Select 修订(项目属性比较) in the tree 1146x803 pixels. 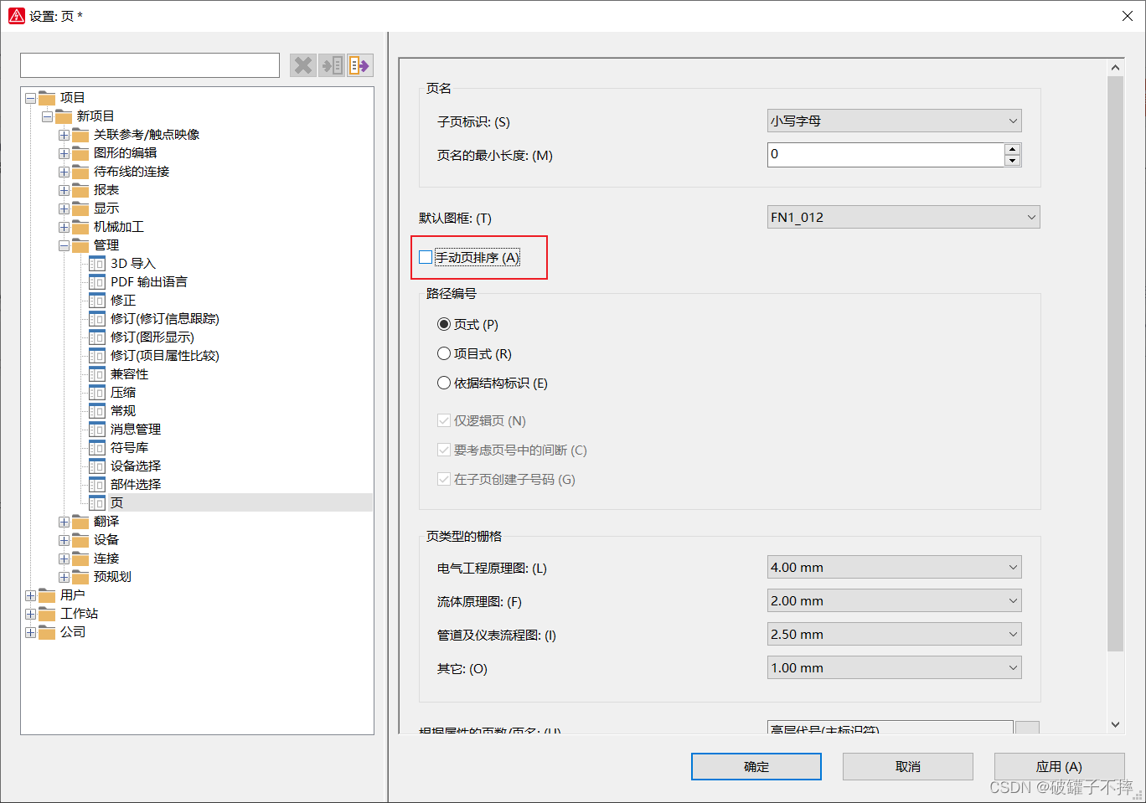click(165, 356)
